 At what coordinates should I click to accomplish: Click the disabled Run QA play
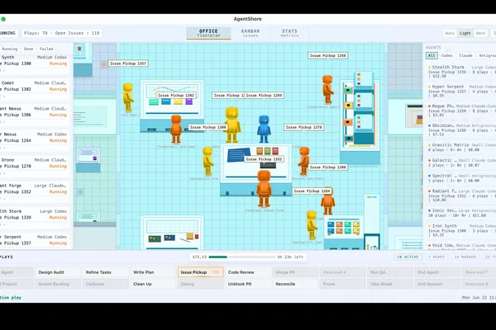tap(390, 272)
